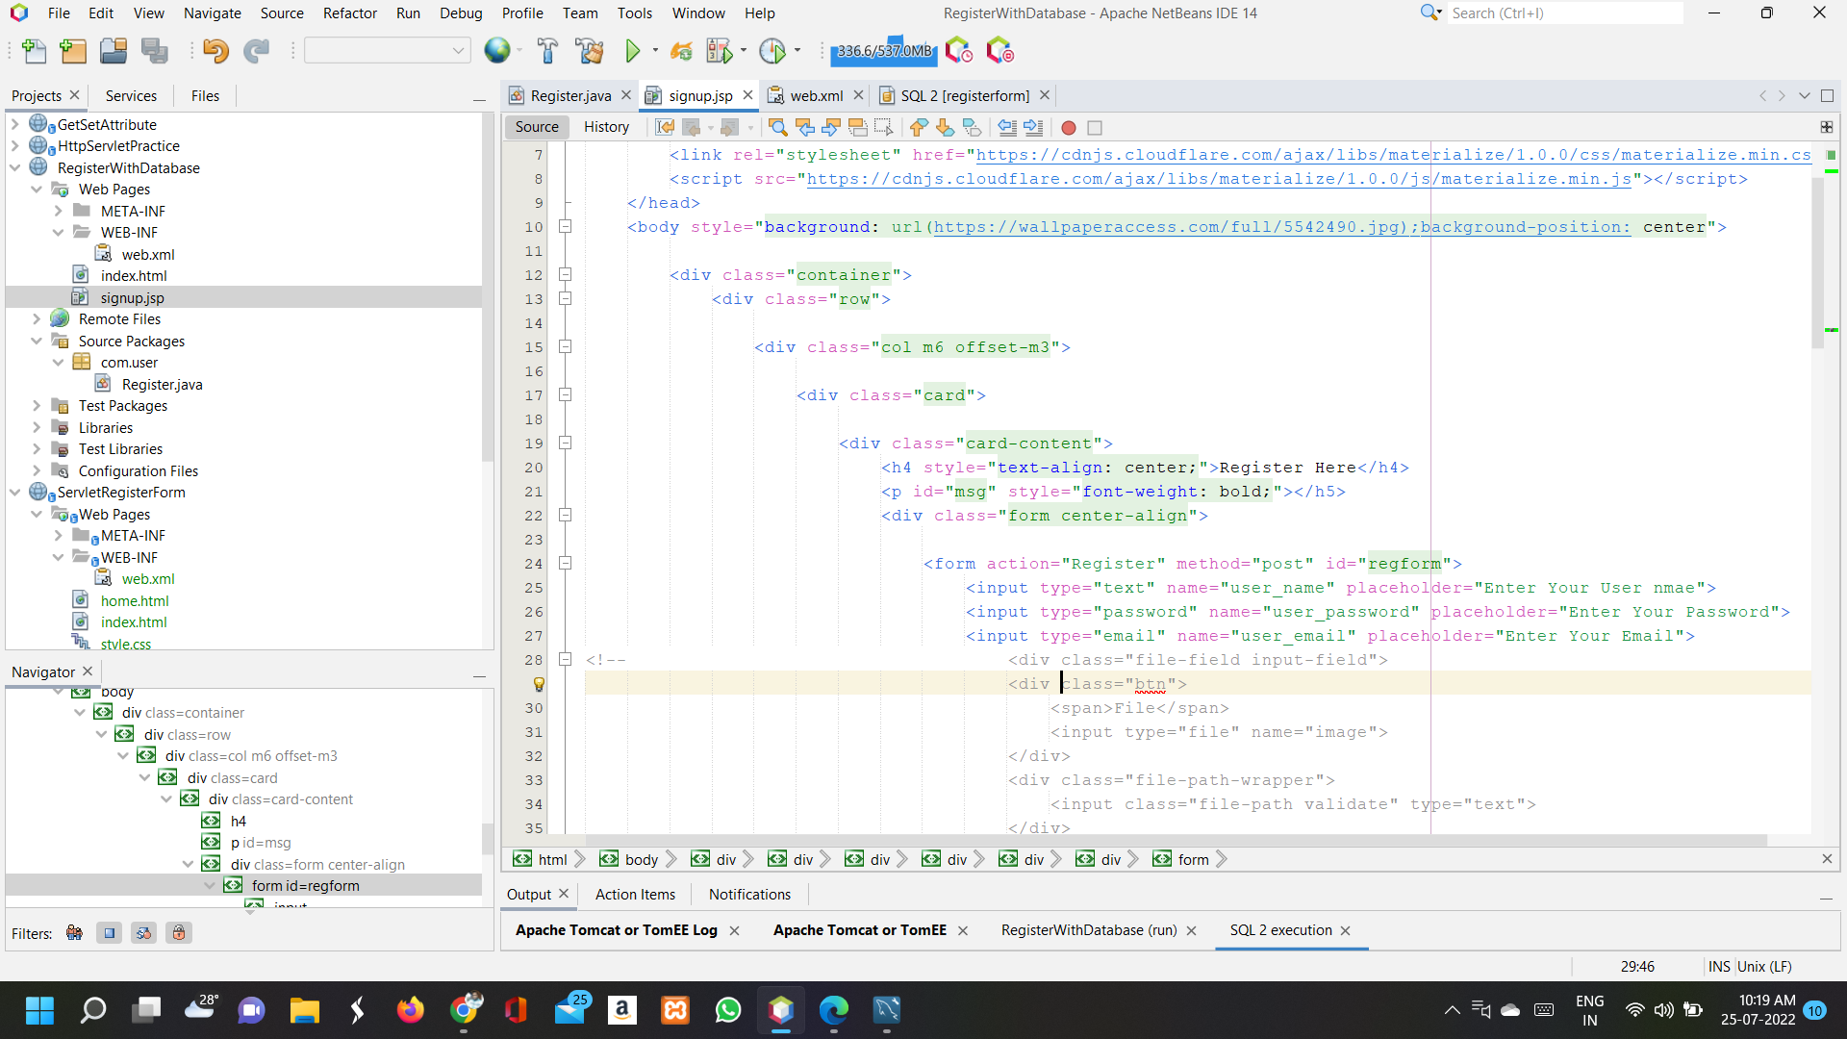Open the project configuration combo box
This screenshot has height=1039, width=1847.
tap(387, 51)
